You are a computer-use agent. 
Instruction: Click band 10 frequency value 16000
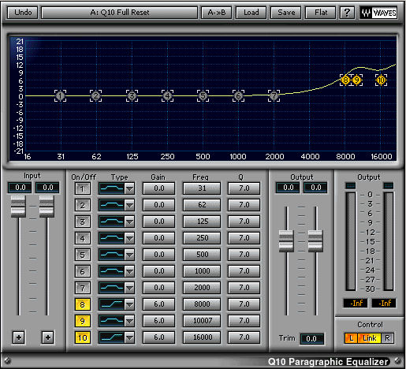pyautogui.click(x=202, y=337)
